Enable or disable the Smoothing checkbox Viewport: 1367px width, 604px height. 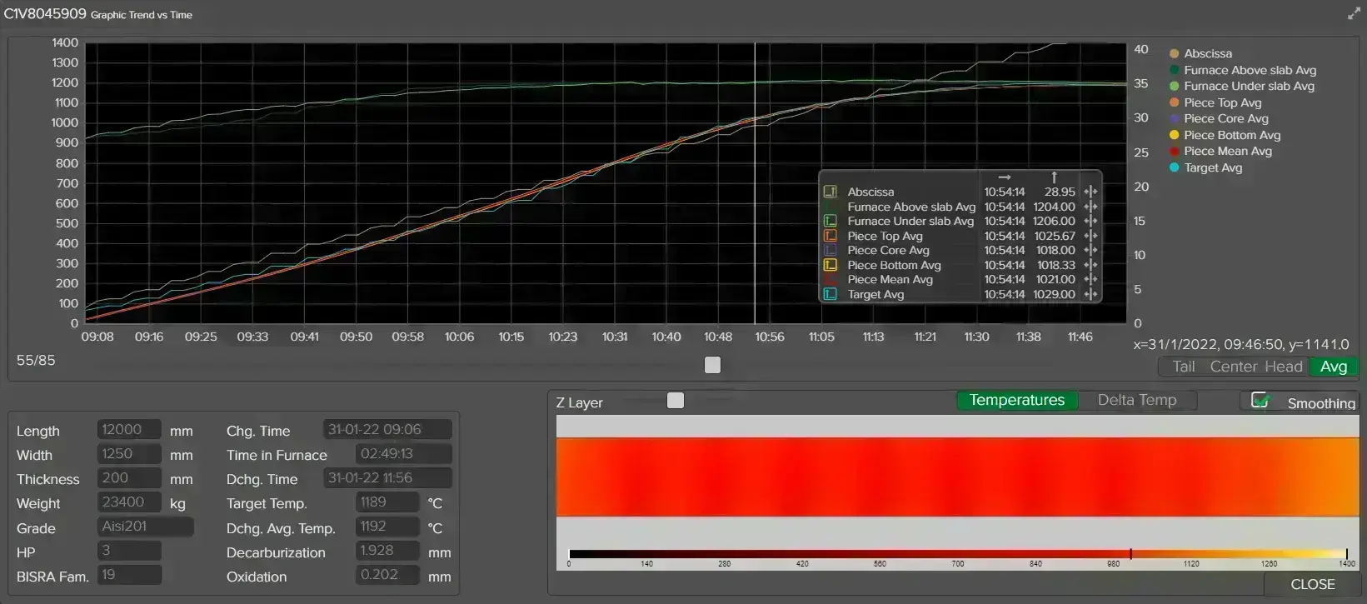tap(1260, 400)
